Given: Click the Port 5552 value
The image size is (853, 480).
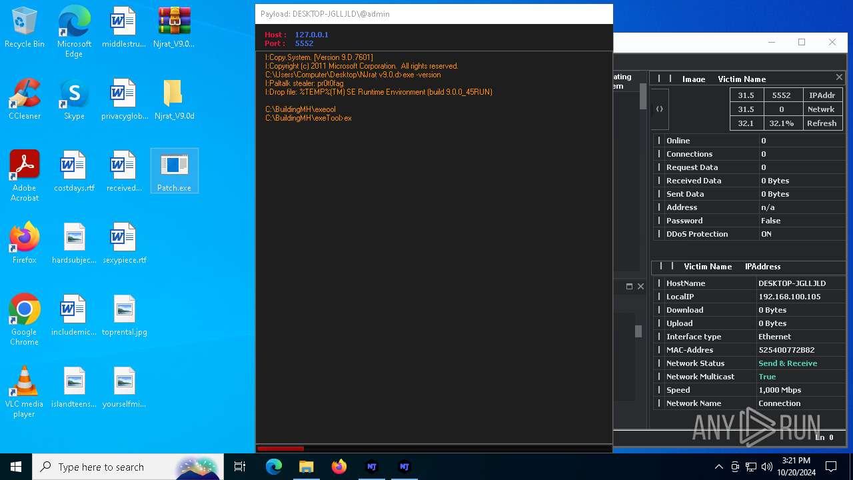Looking at the screenshot, I should 304,43.
